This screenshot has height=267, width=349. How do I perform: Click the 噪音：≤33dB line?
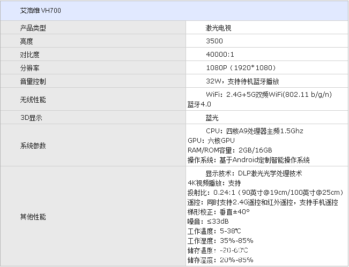tap(208, 222)
